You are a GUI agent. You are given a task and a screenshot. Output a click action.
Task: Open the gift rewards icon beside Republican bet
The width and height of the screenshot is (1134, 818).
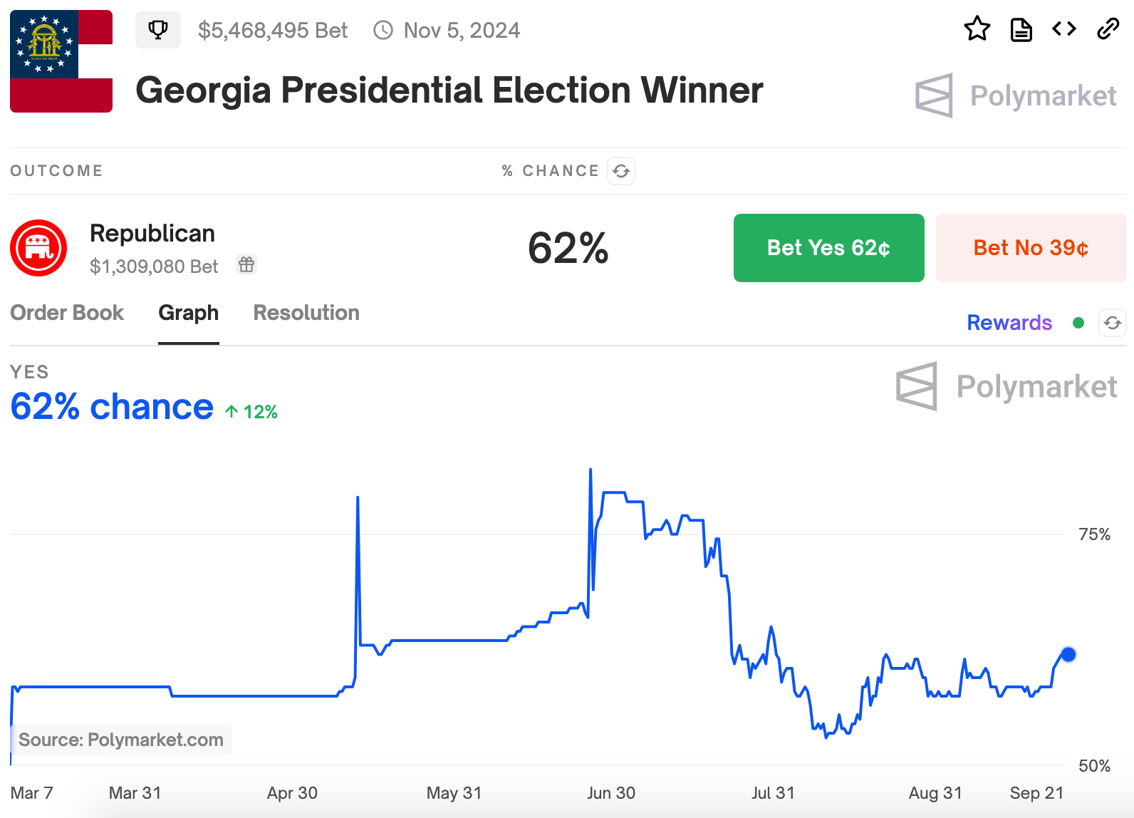point(246,264)
